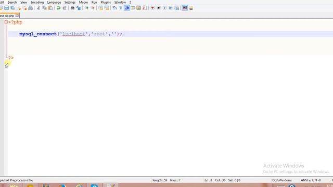The image size is (333, 187).
Task: Click the Redo arrow icon
Action: (x=65, y=8)
